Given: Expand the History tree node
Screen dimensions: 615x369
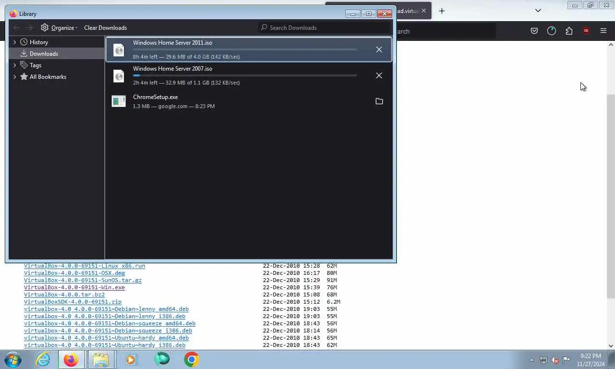Looking at the screenshot, I should point(14,42).
